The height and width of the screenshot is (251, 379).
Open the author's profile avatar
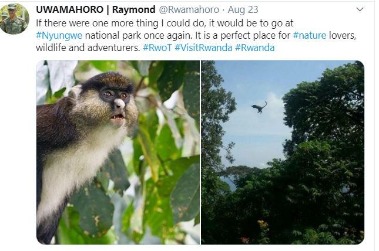click(14, 19)
